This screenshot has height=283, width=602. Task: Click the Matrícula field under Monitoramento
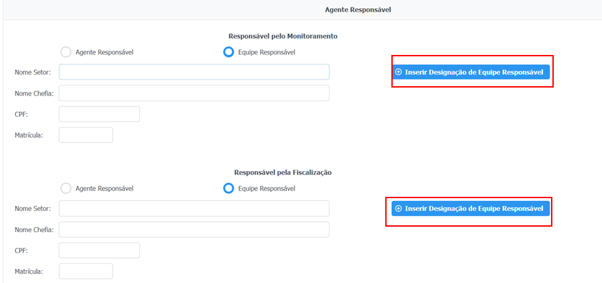(x=86, y=135)
